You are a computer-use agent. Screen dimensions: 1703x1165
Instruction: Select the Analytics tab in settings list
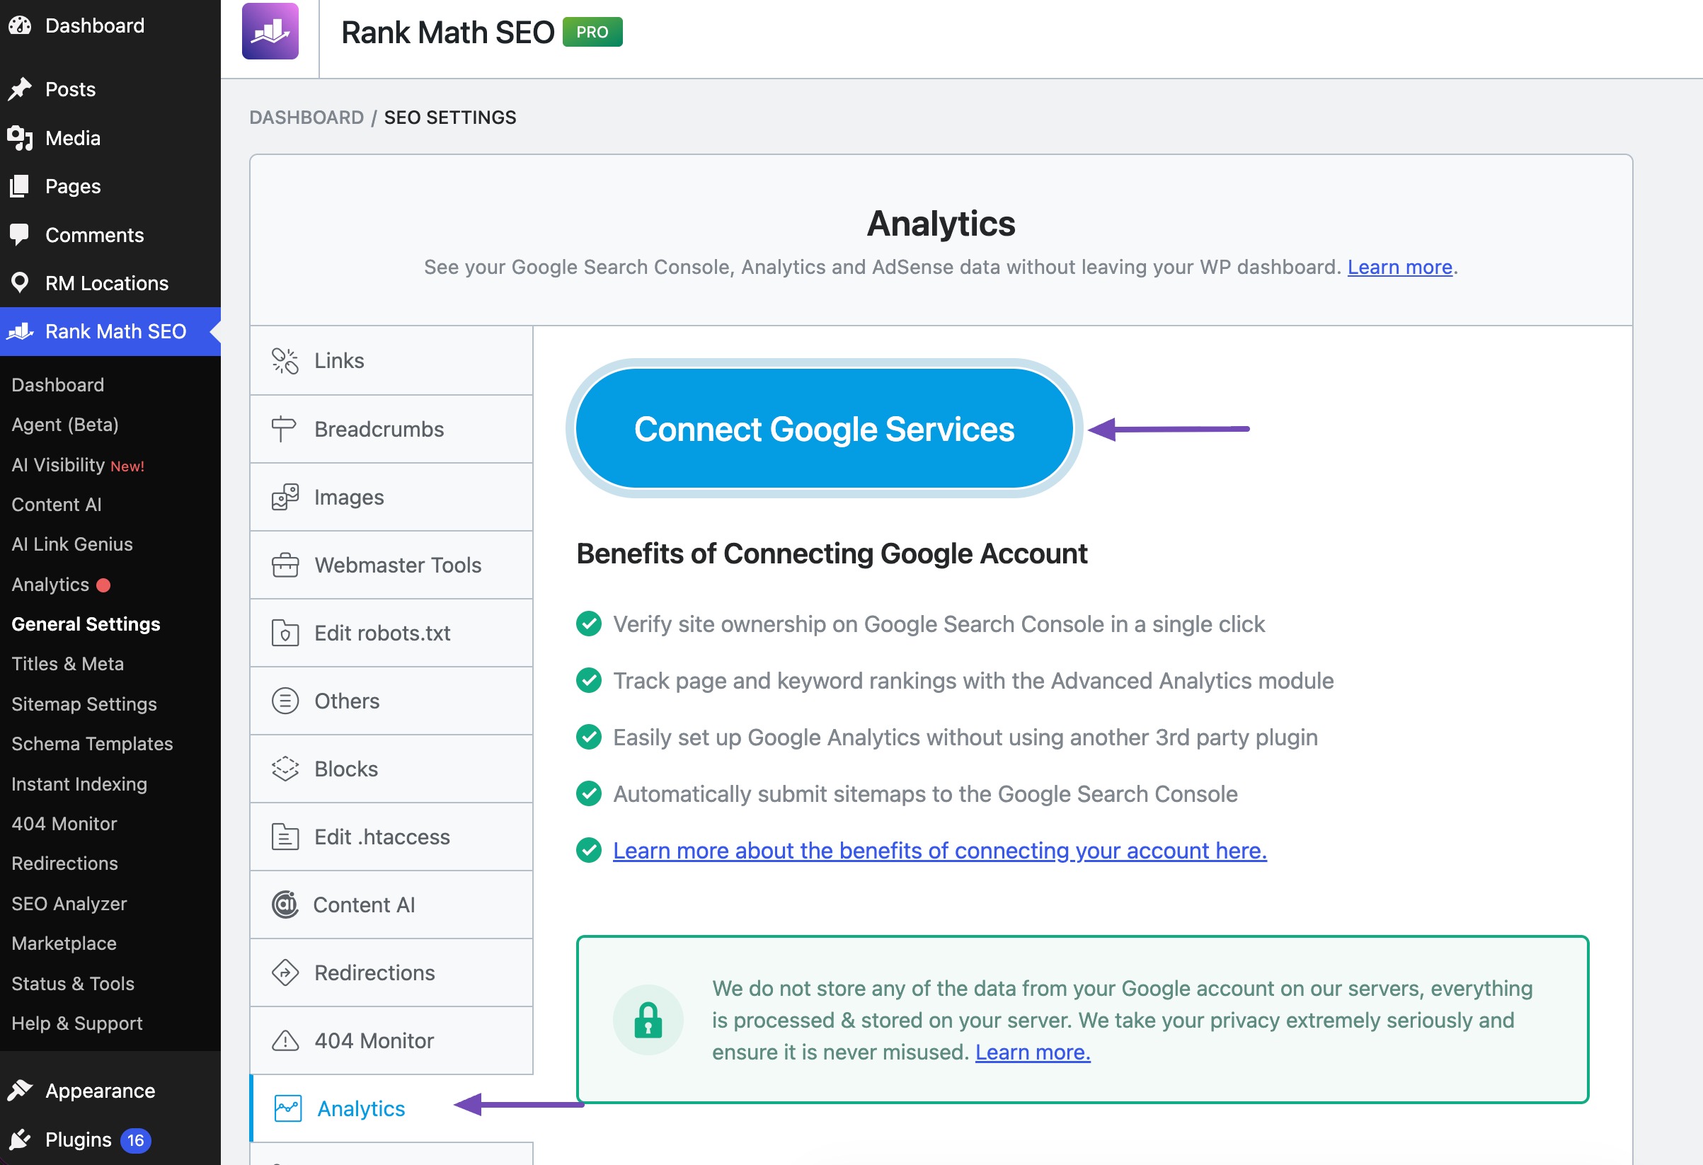391,1108
